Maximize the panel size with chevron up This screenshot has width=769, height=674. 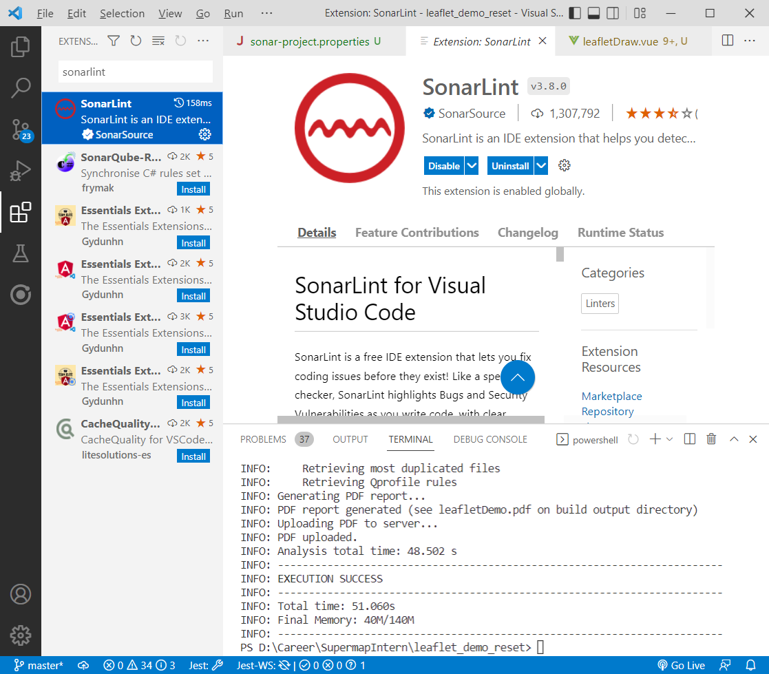734,439
